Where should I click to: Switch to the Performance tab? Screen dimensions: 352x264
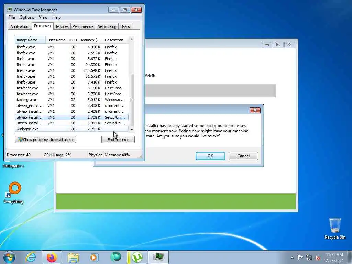83,26
